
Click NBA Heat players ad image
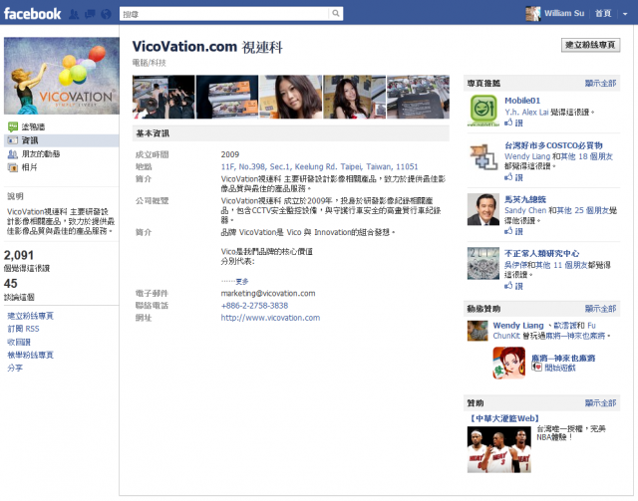[499, 450]
